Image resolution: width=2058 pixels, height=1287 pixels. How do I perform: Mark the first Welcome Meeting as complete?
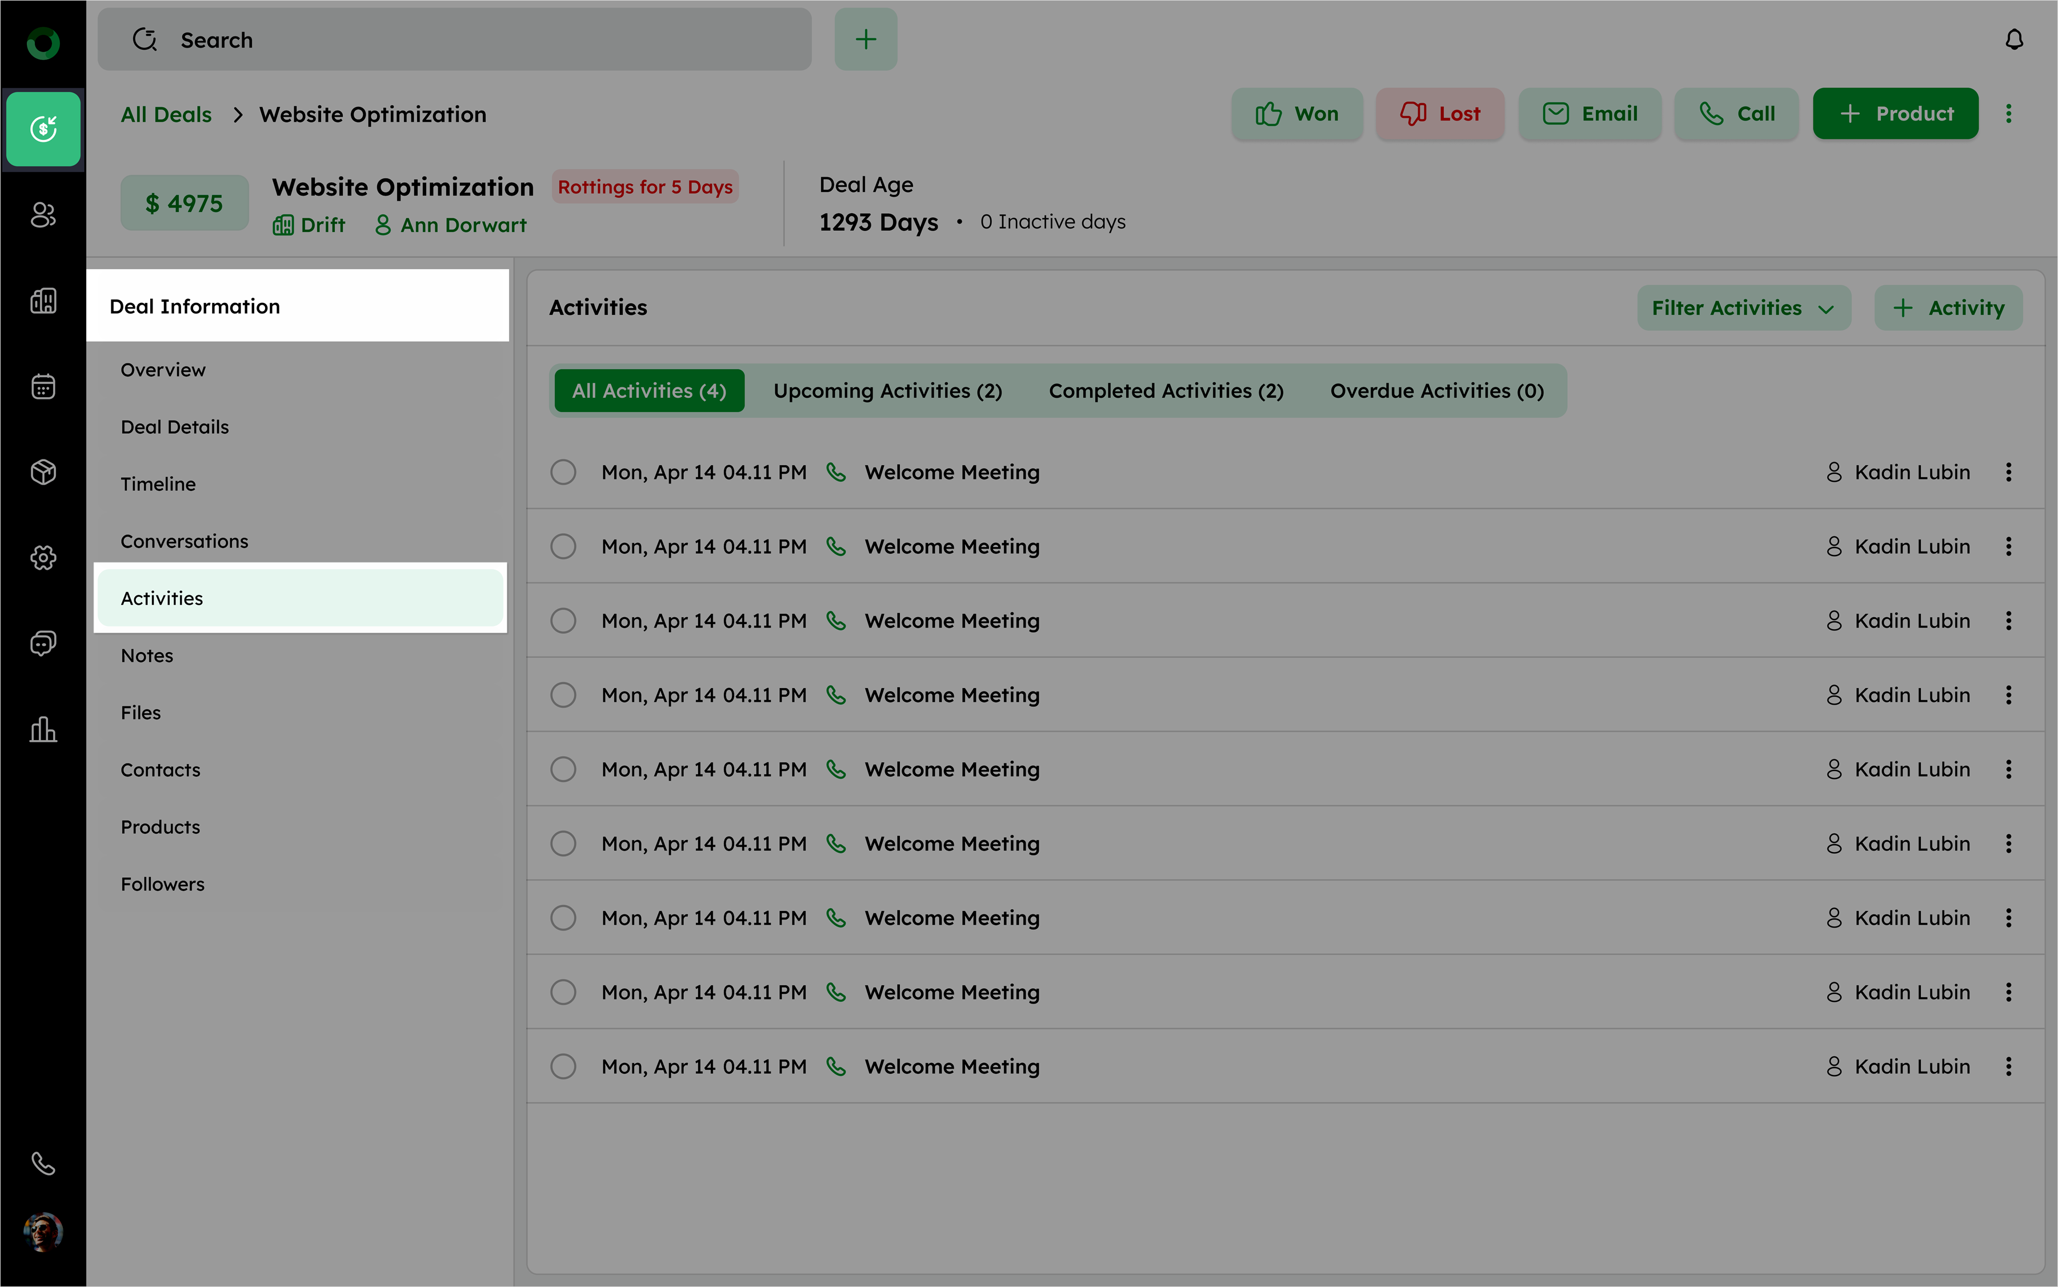pos(563,473)
